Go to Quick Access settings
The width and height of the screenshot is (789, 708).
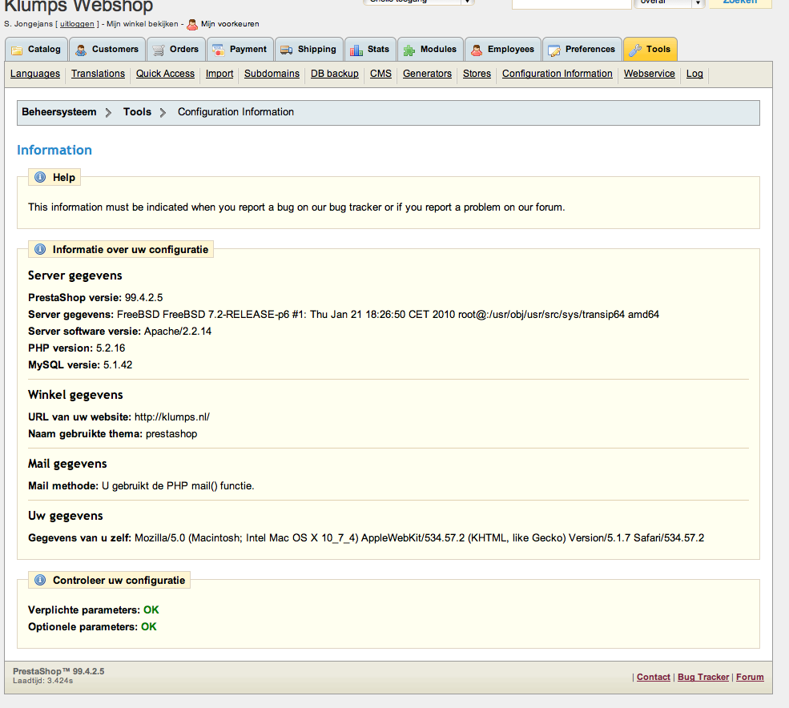(165, 74)
